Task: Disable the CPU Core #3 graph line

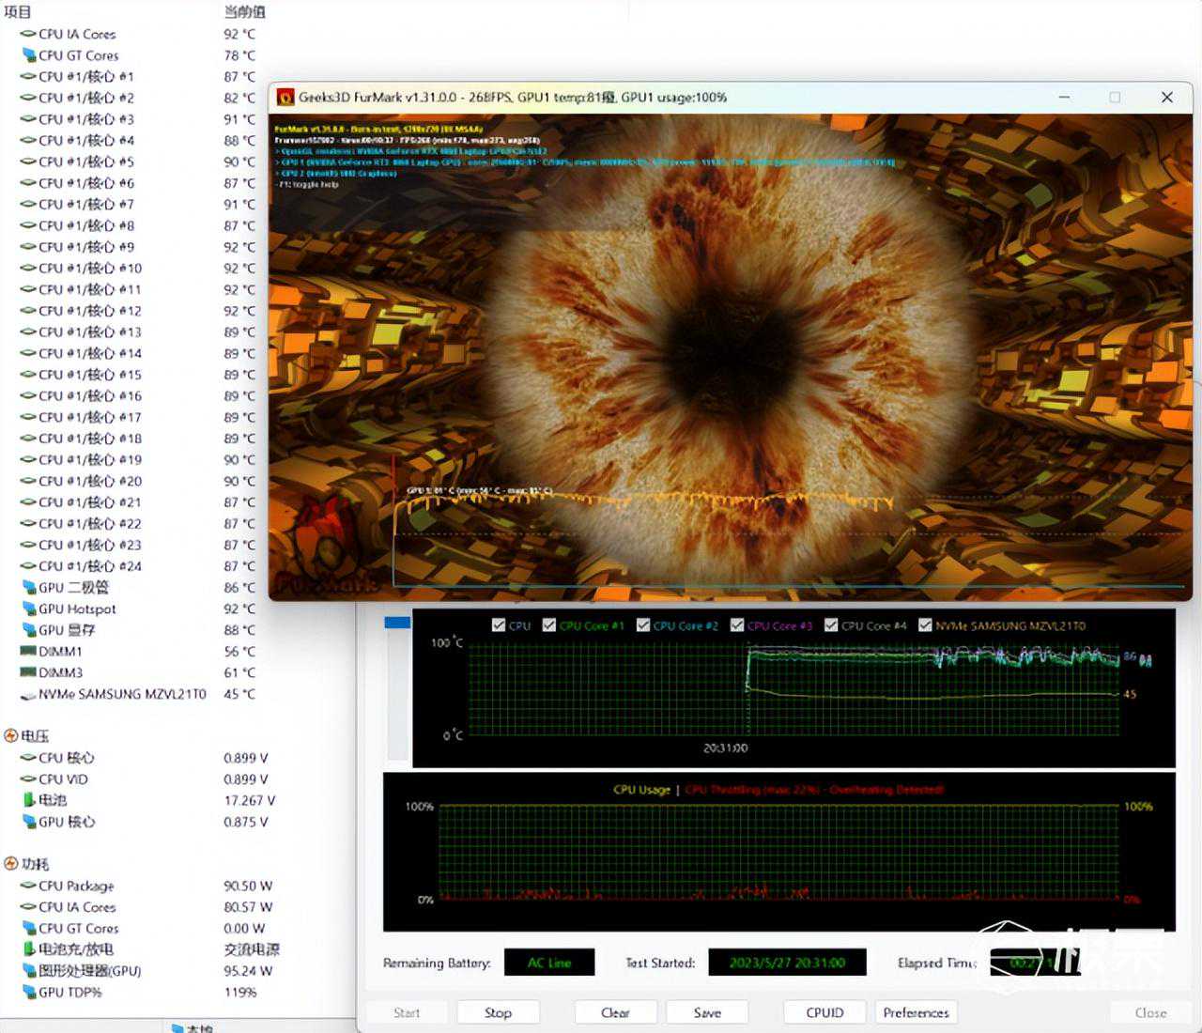Action: click(737, 625)
